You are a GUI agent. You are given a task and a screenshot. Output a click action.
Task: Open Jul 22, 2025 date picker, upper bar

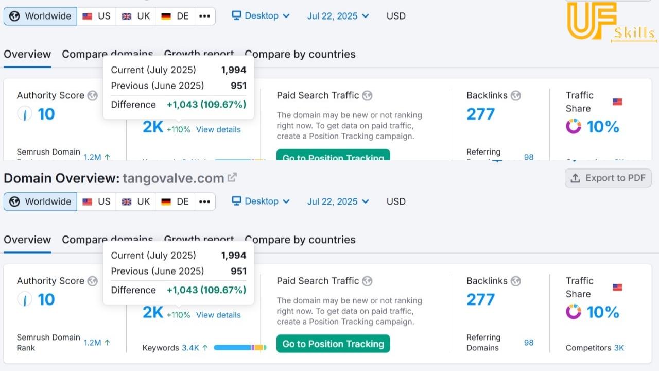[x=338, y=16]
